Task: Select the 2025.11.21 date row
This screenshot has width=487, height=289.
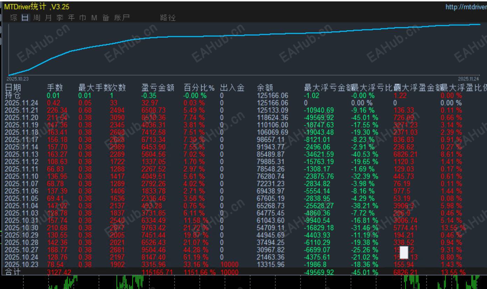Action: tap(22, 110)
